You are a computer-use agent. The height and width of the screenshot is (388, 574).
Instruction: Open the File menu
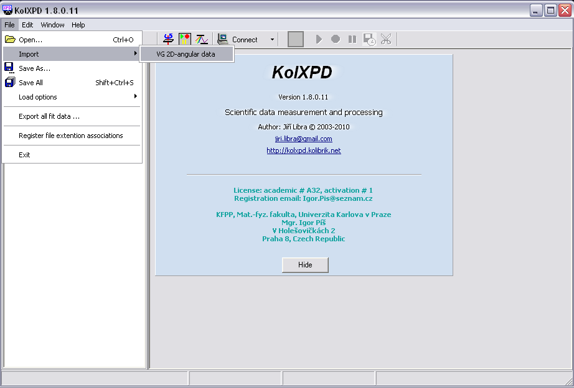[x=9, y=25]
